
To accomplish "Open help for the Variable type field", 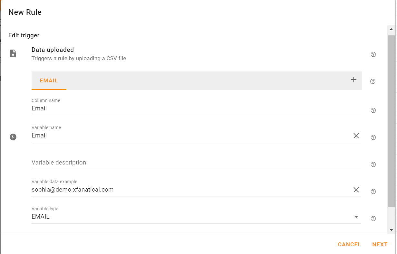I will pos(373,218).
